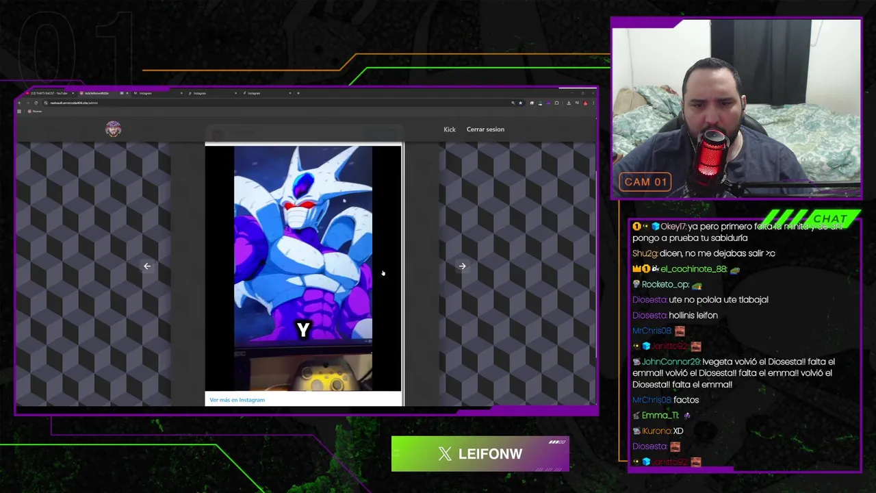This screenshot has height=493, width=876.
Task: Bookmark this page with the star icon
Action: 521,103
